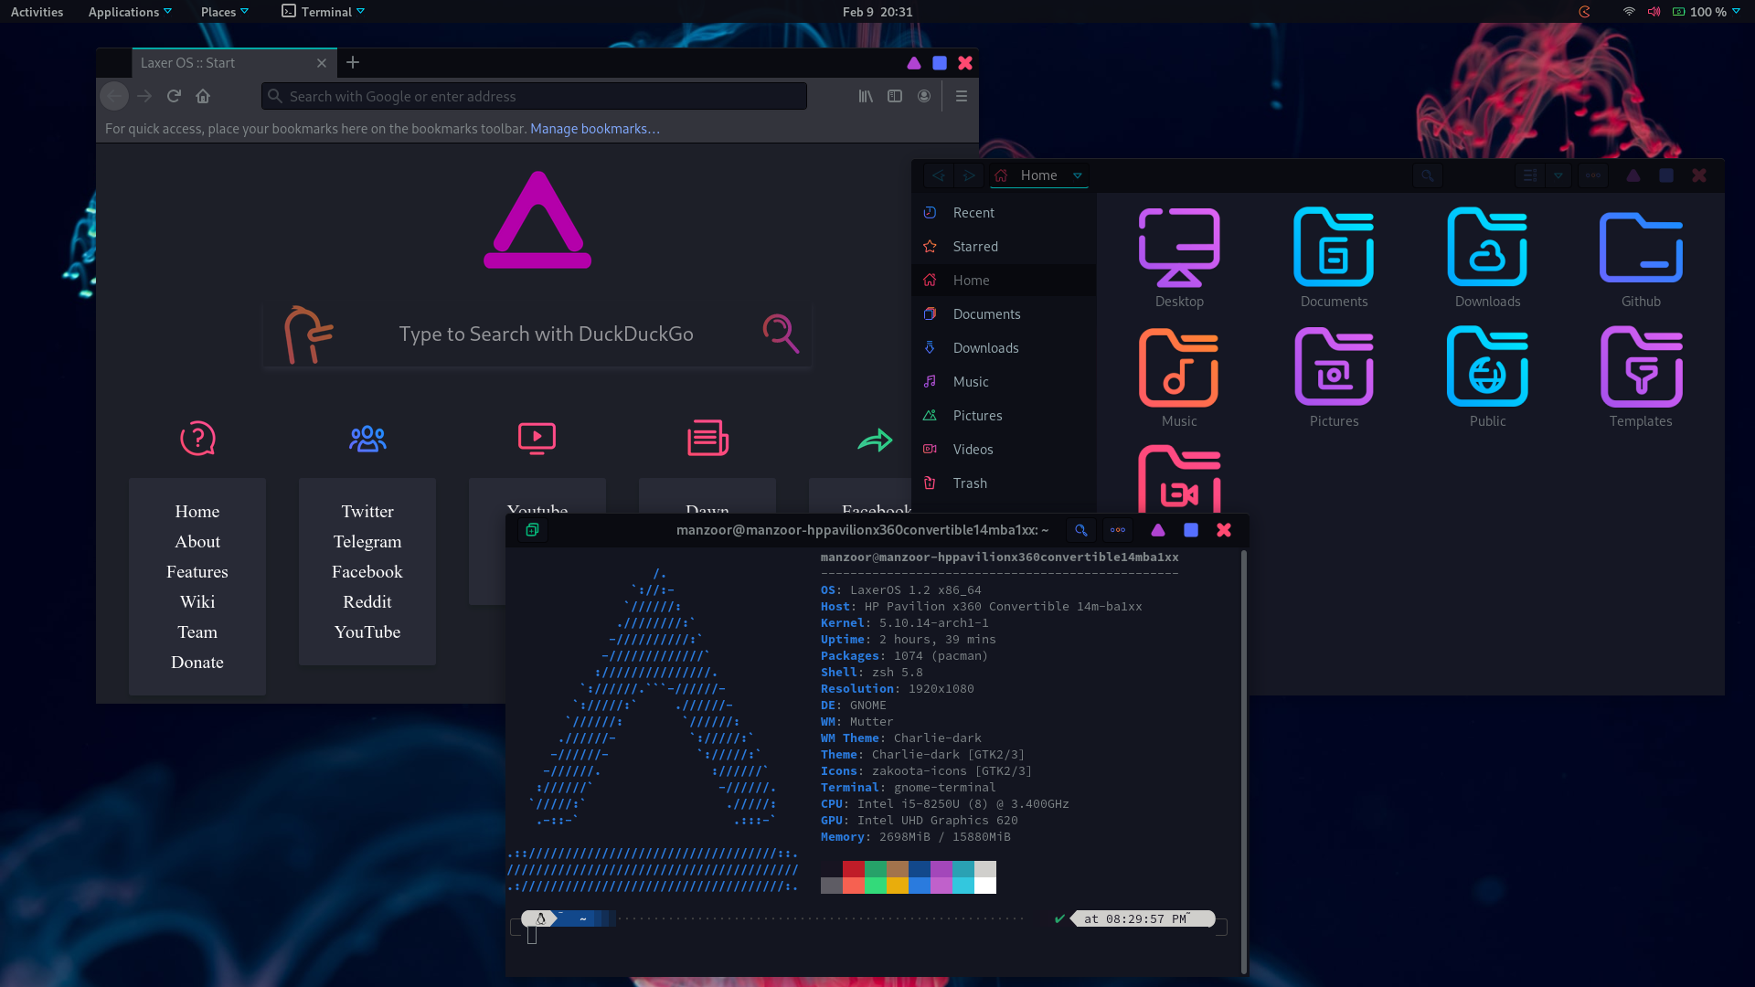Toggle list/grid view in Files header
This screenshot has width=1755, height=987.
point(1530,175)
